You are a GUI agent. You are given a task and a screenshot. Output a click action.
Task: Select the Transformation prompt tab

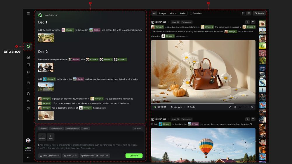click(x=56, y=128)
